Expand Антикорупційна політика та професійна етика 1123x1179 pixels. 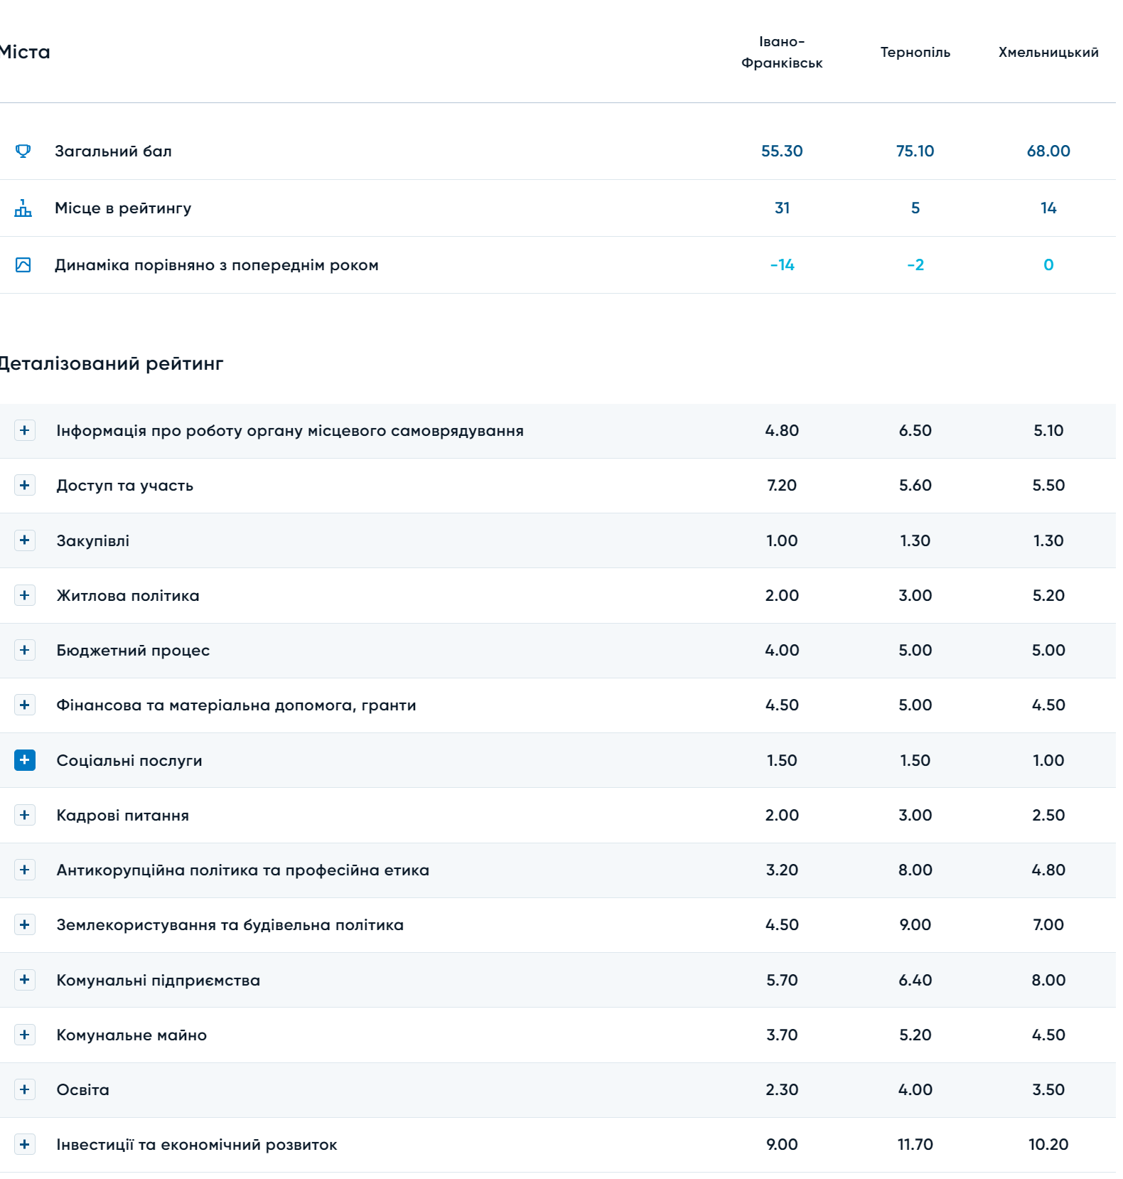[25, 870]
